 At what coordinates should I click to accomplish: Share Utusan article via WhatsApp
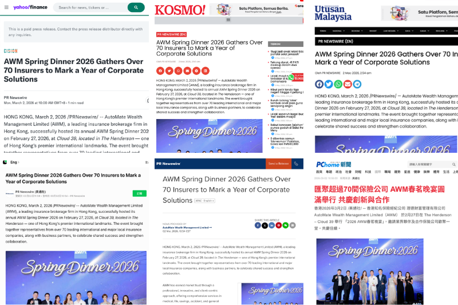338,84
